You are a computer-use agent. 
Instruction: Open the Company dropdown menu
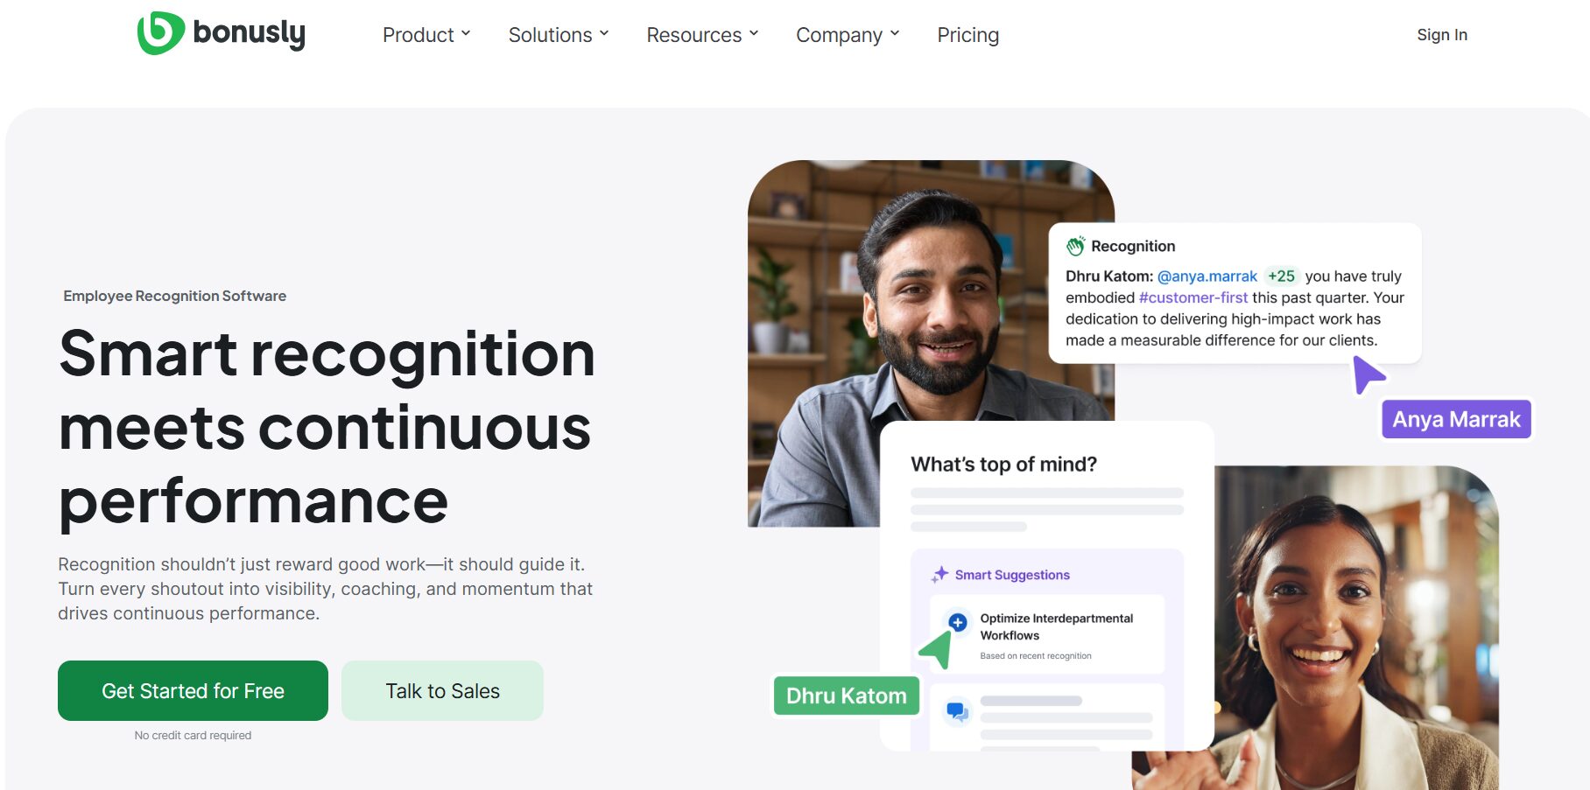click(x=848, y=35)
